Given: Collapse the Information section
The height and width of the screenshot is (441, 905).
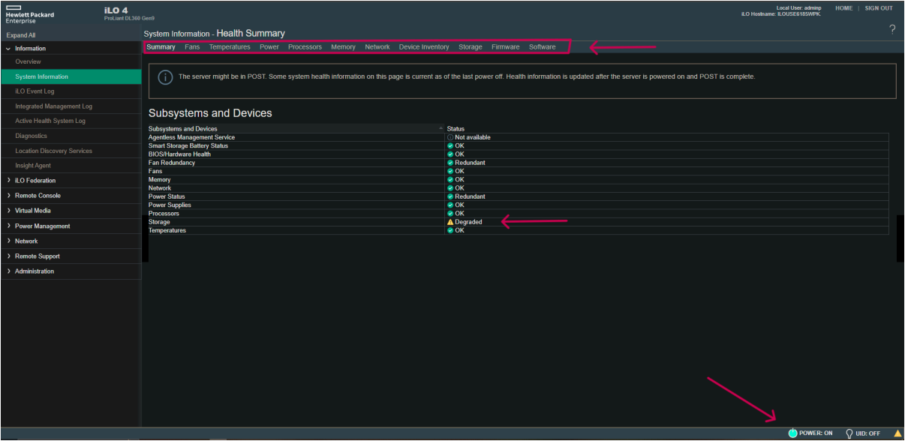Looking at the screenshot, I should tap(8, 49).
